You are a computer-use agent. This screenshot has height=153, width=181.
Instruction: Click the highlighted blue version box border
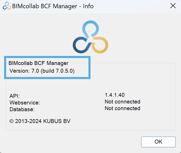tap(47, 57)
